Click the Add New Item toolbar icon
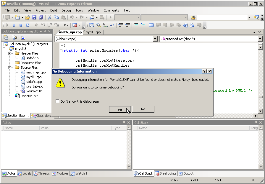This screenshot has width=265, height=184. click(x=17, y=17)
